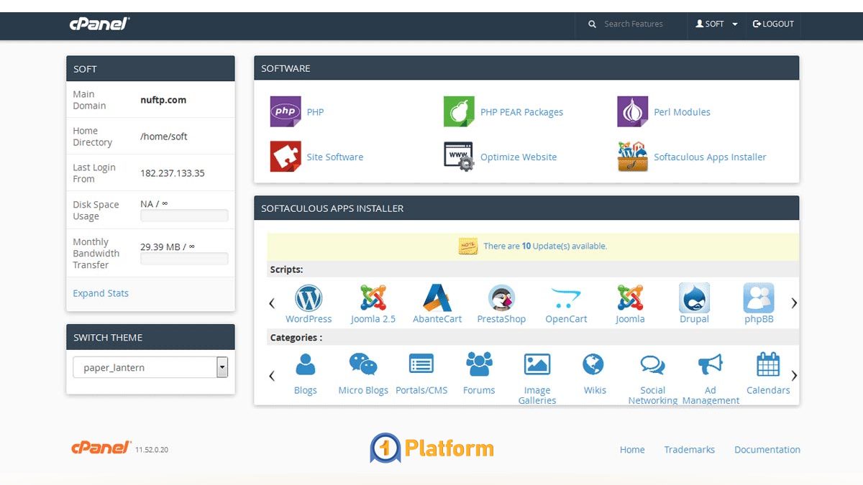The height and width of the screenshot is (485, 863).
Task: Click the Expand Stats link
Action: (x=101, y=292)
